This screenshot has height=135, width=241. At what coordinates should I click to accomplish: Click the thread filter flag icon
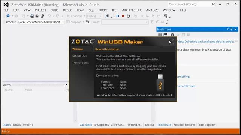pyautogui.click(x=152, y=22)
